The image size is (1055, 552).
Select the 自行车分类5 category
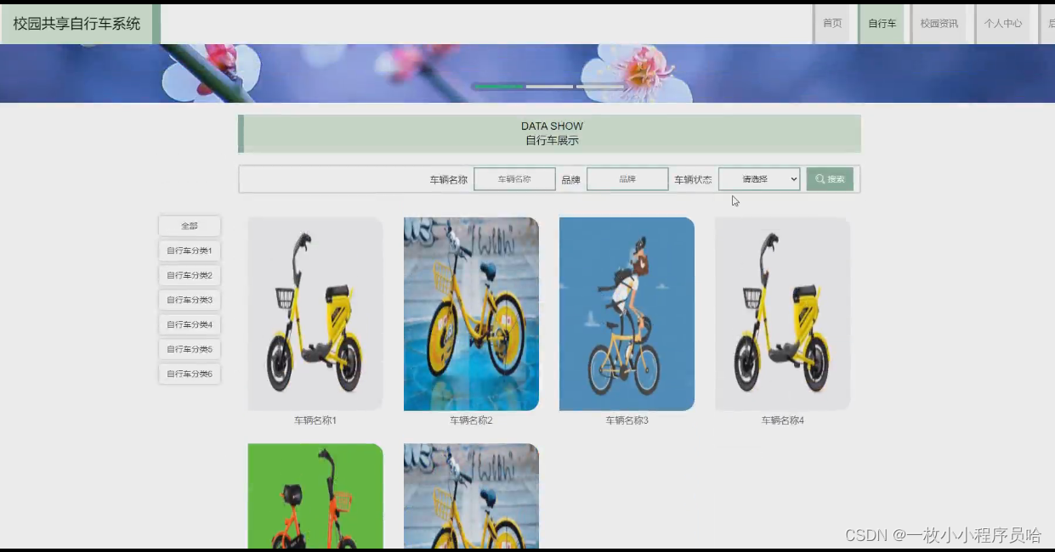(x=190, y=349)
